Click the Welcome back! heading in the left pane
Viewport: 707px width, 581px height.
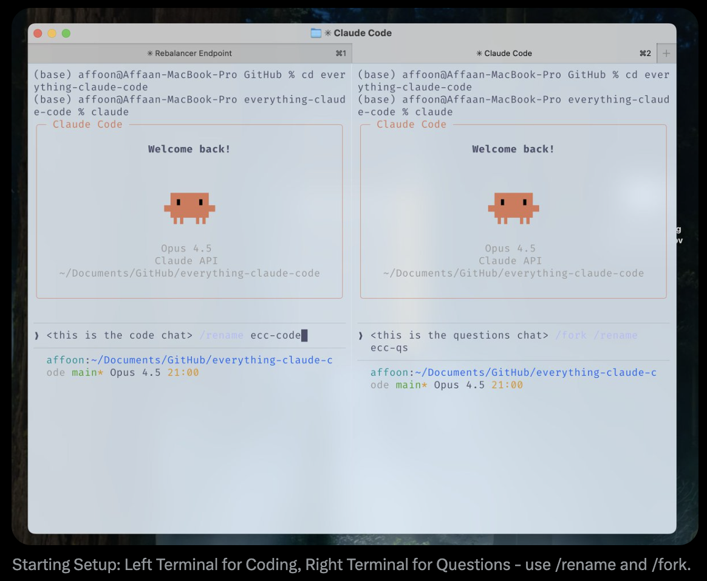coord(189,149)
